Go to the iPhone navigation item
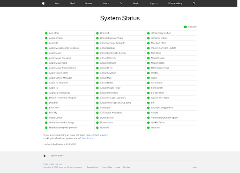Viewport: 240px width, 173px height. tap(88, 3)
